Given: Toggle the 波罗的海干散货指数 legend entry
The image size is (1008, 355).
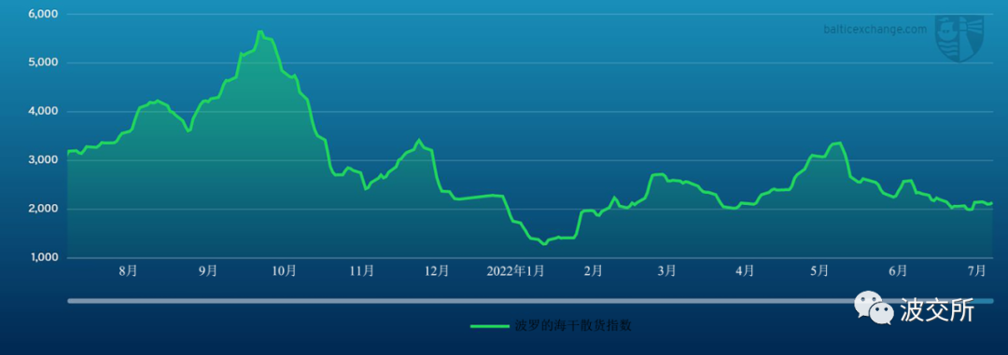Looking at the screenshot, I should tap(551, 325).
